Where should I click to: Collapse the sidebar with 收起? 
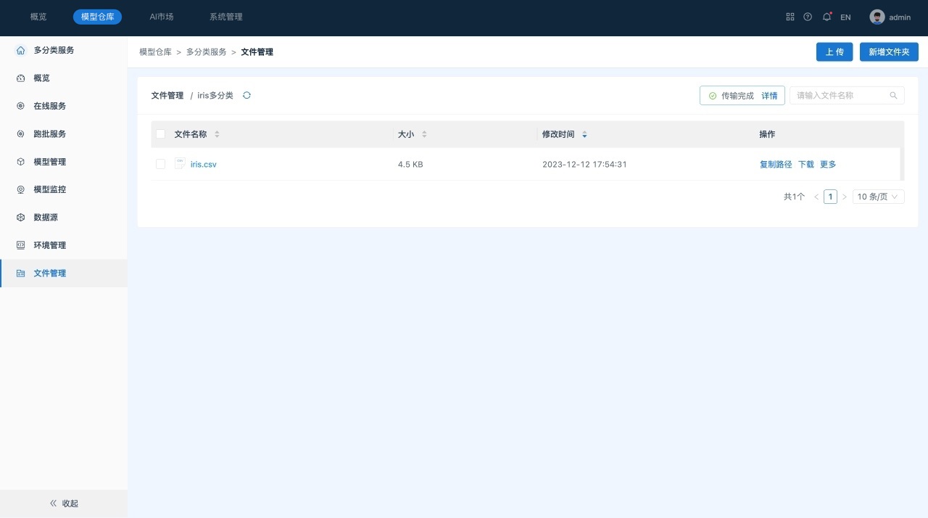(x=64, y=503)
